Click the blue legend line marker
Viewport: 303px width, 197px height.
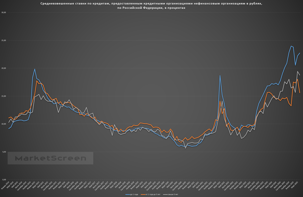[127, 194]
